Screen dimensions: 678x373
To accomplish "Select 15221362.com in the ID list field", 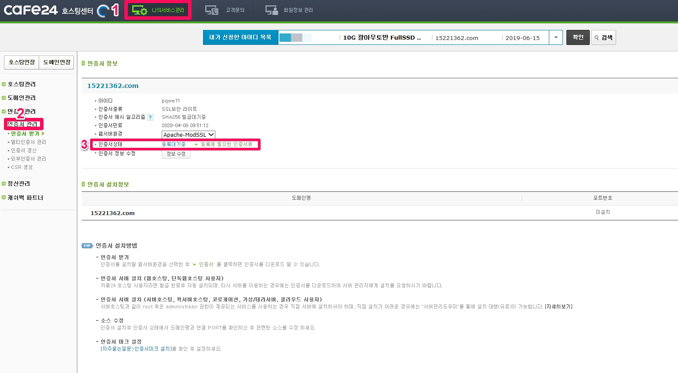I will click(x=457, y=38).
